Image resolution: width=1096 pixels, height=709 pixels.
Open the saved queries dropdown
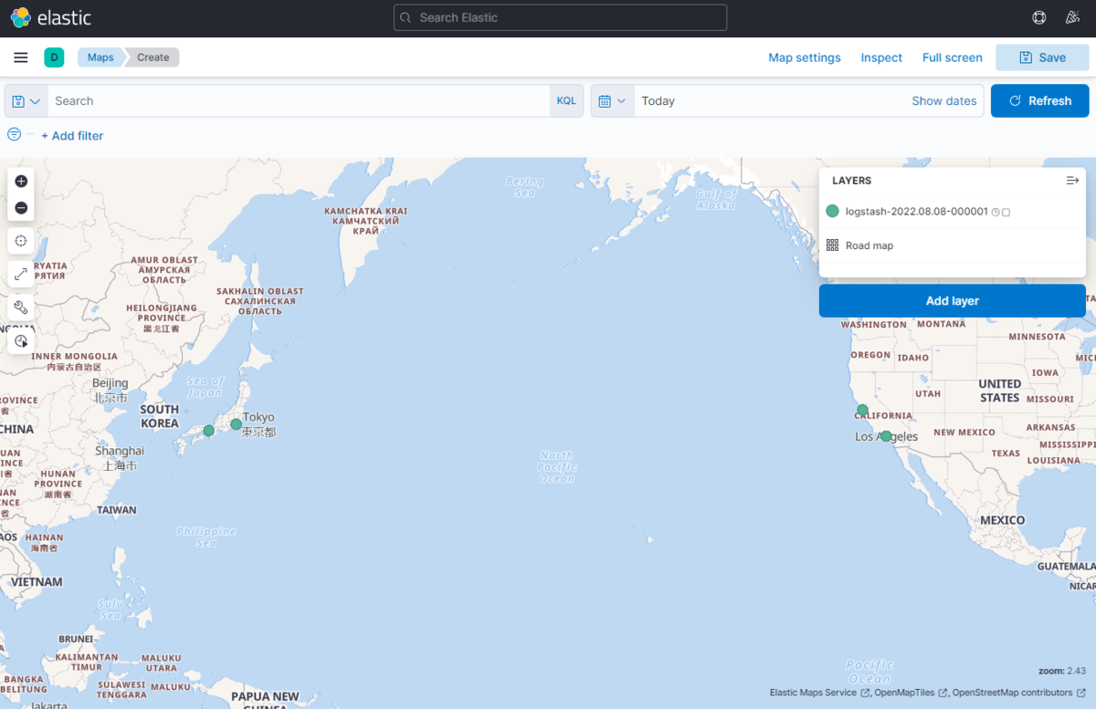[x=26, y=101]
